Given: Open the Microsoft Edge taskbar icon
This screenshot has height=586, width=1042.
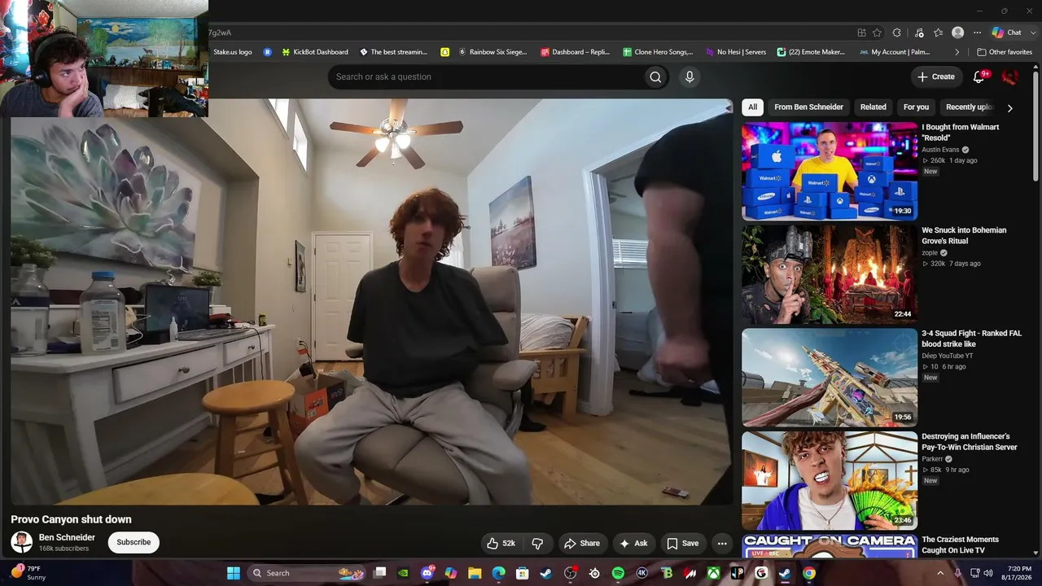Looking at the screenshot, I should pyautogui.click(x=498, y=573).
